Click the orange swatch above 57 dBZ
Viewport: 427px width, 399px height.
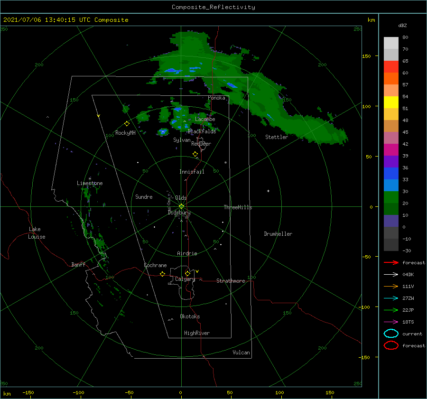(x=391, y=79)
